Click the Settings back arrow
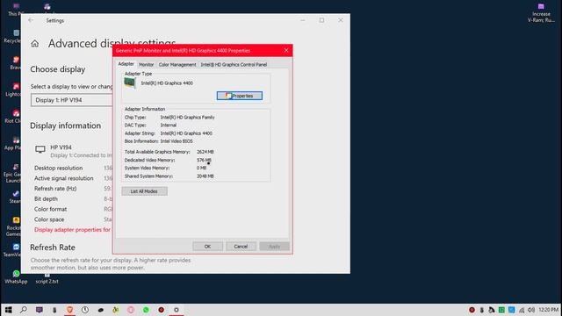Viewport: 562px width, 316px height. (31, 20)
